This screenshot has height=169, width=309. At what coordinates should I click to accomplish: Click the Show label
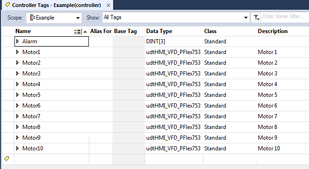(x=94, y=18)
